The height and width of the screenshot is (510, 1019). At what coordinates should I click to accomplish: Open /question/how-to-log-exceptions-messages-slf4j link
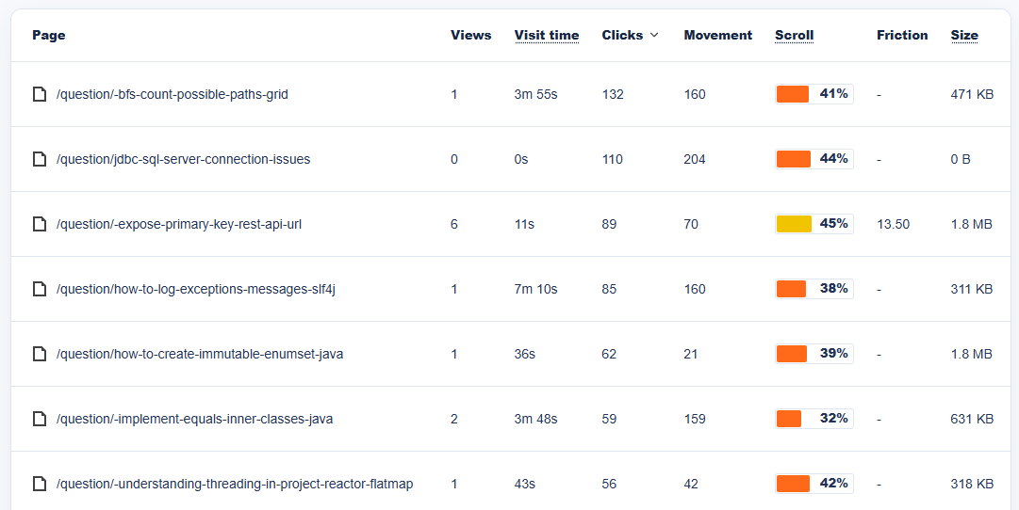pyautogui.click(x=196, y=289)
